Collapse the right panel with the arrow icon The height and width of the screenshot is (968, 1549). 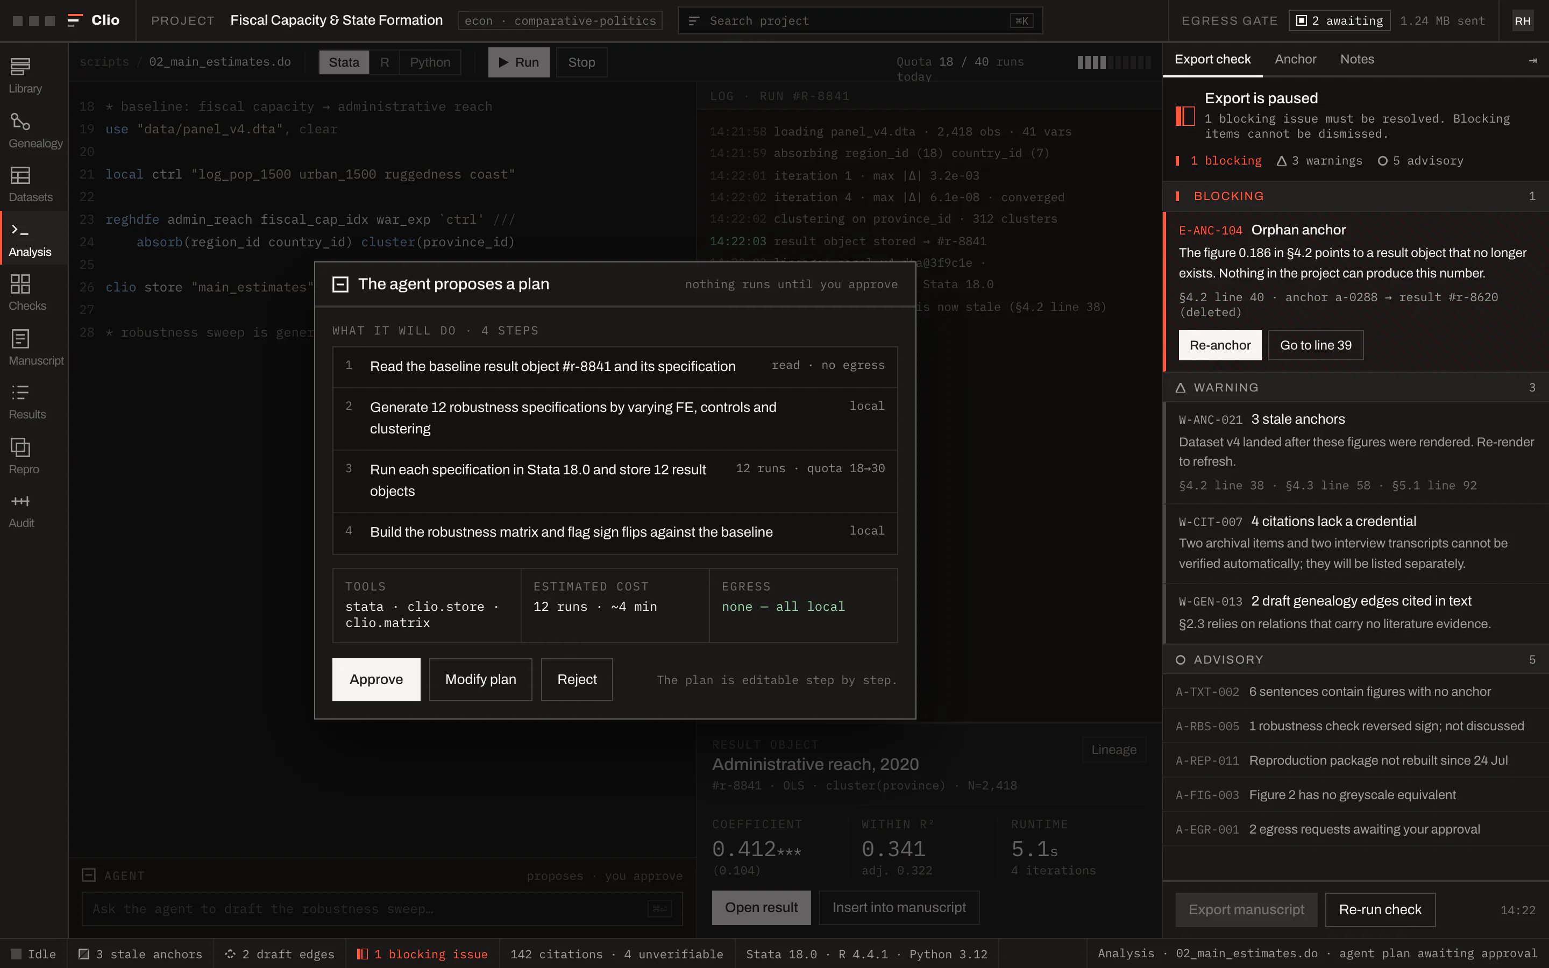pos(1532,60)
